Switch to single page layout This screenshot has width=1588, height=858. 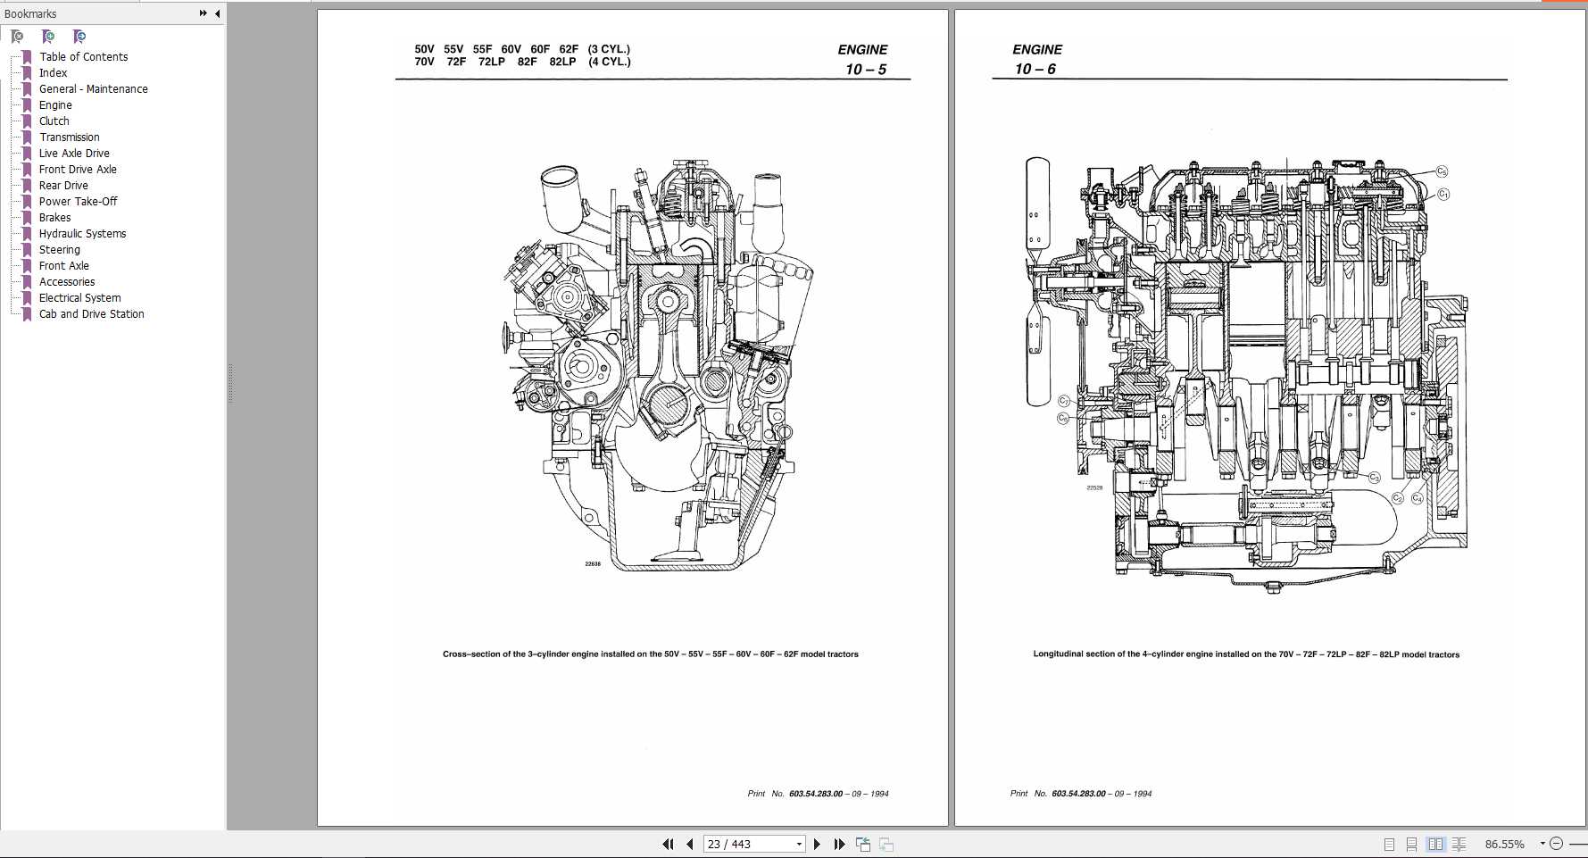pyautogui.click(x=1389, y=844)
